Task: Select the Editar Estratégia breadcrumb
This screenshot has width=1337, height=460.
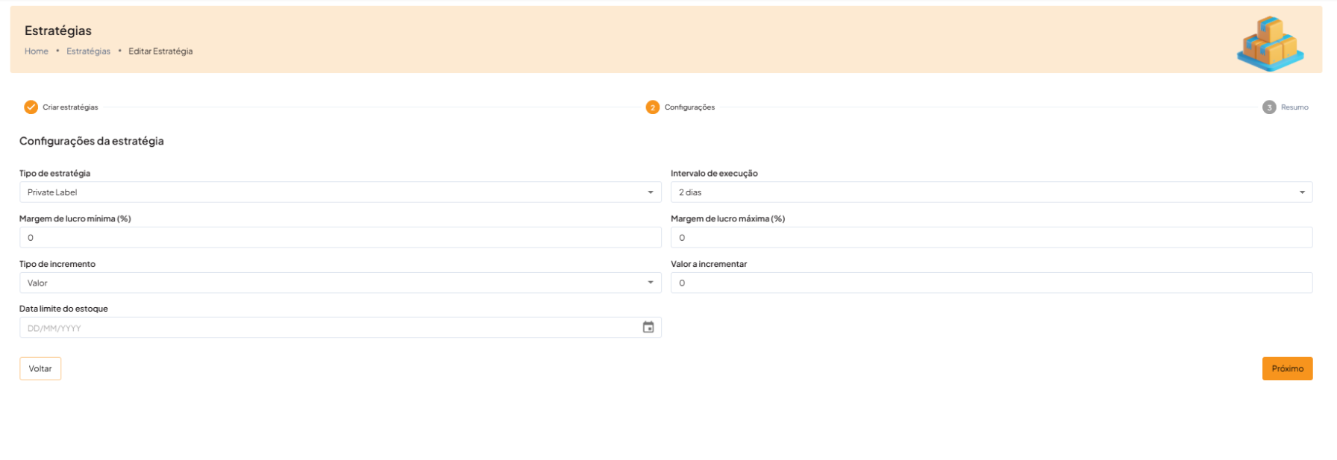Action: [x=160, y=51]
